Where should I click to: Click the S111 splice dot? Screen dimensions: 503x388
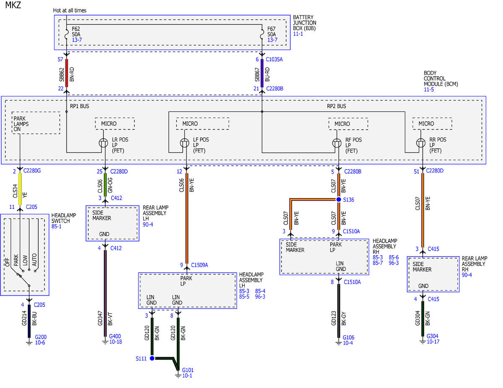(x=152, y=358)
